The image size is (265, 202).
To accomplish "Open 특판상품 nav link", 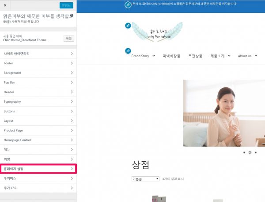I will point(195,56).
